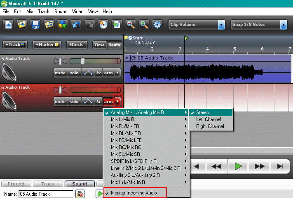293x199 pixels.
Task: Select Right Channel input
Action: coord(211,126)
